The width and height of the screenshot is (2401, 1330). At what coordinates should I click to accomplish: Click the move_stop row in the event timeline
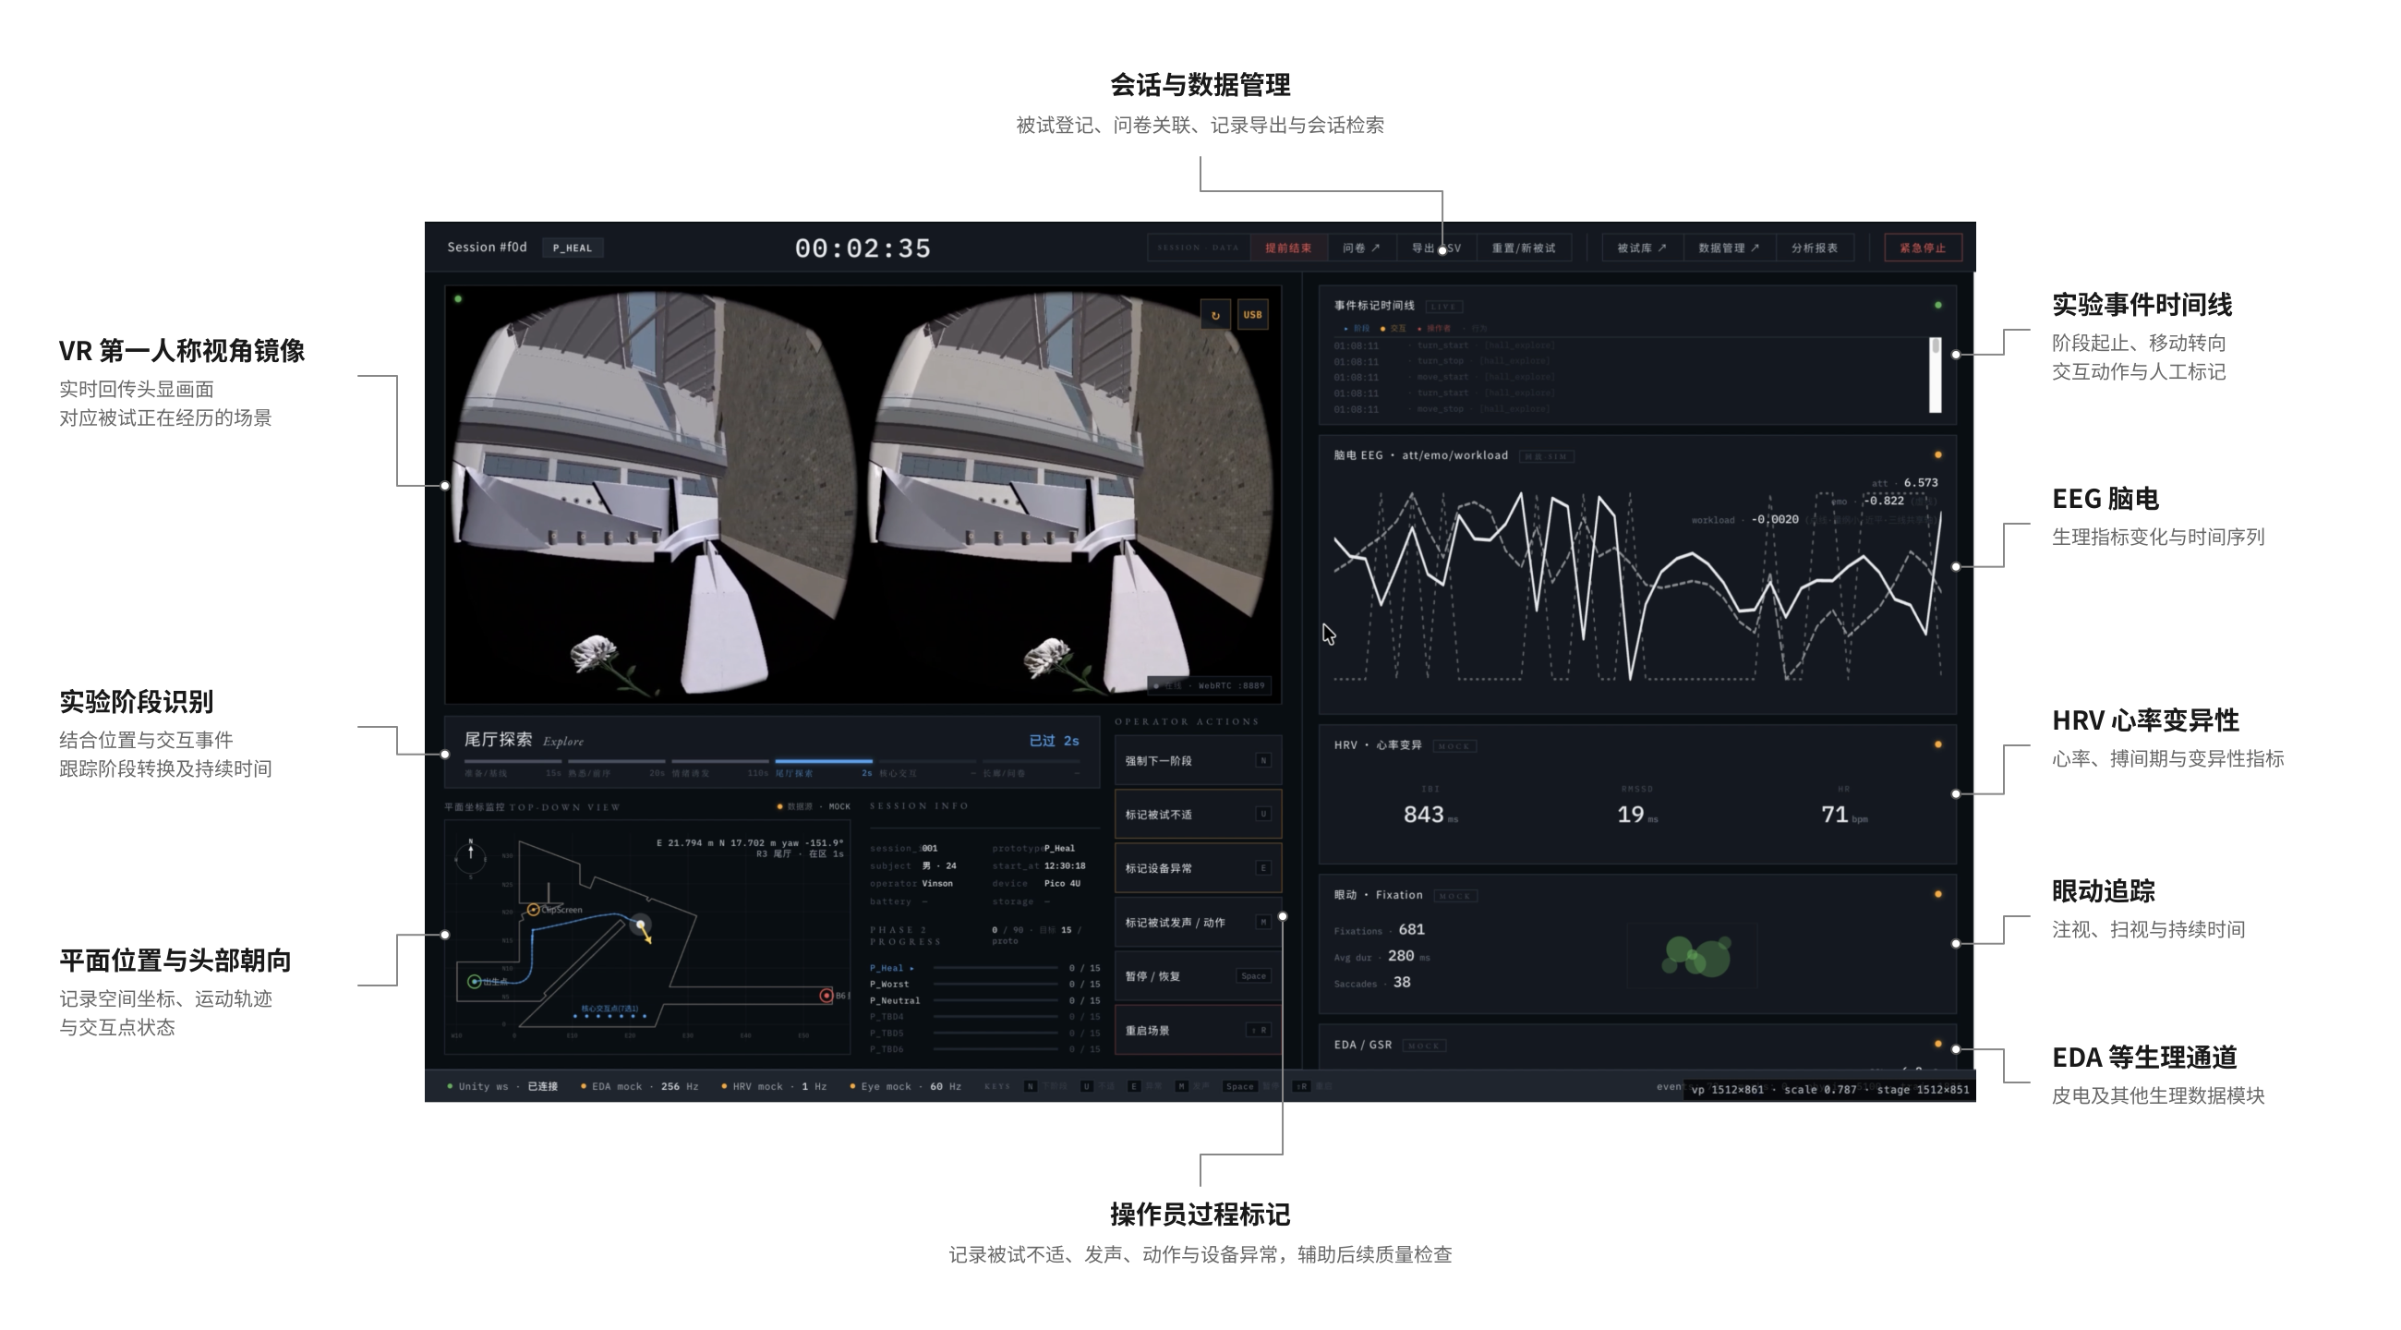point(1631,409)
